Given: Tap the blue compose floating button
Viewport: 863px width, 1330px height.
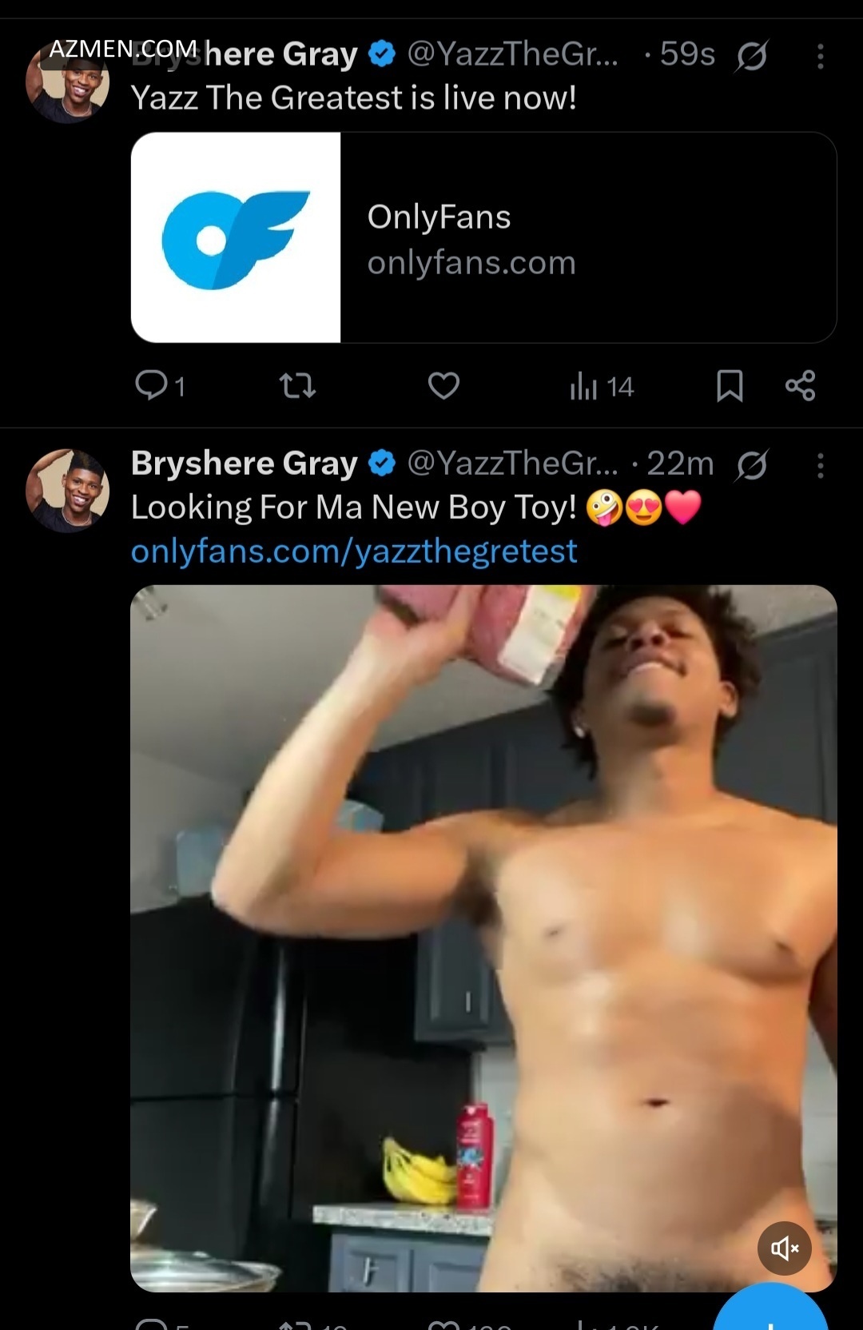Looking at the screenshot, I should point(770,1309).
